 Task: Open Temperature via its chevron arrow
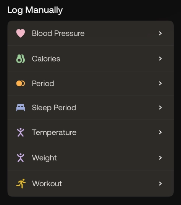pyautogui.click(x=160, y=132)
